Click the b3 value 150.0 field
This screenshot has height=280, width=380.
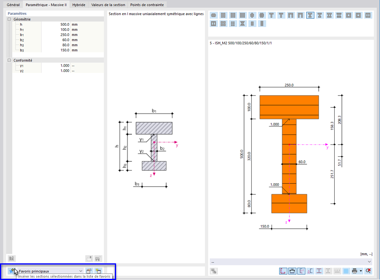tap(56, 50)
